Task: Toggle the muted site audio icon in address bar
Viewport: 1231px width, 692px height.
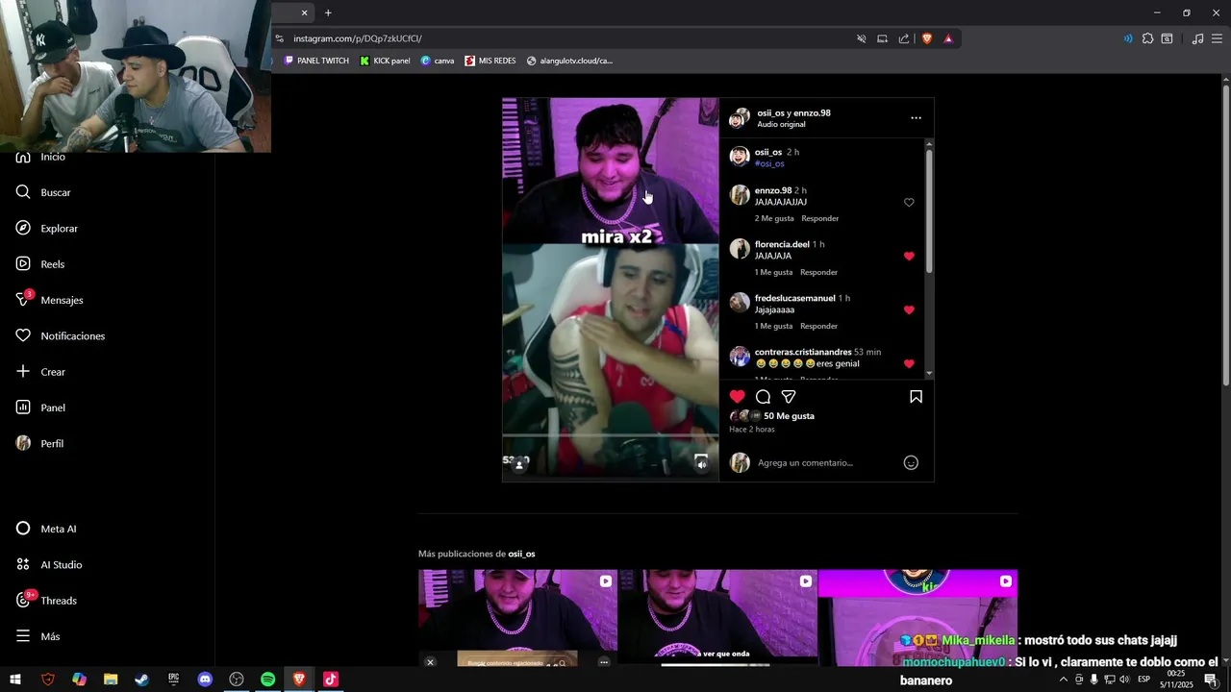Action: pos(862,38)
